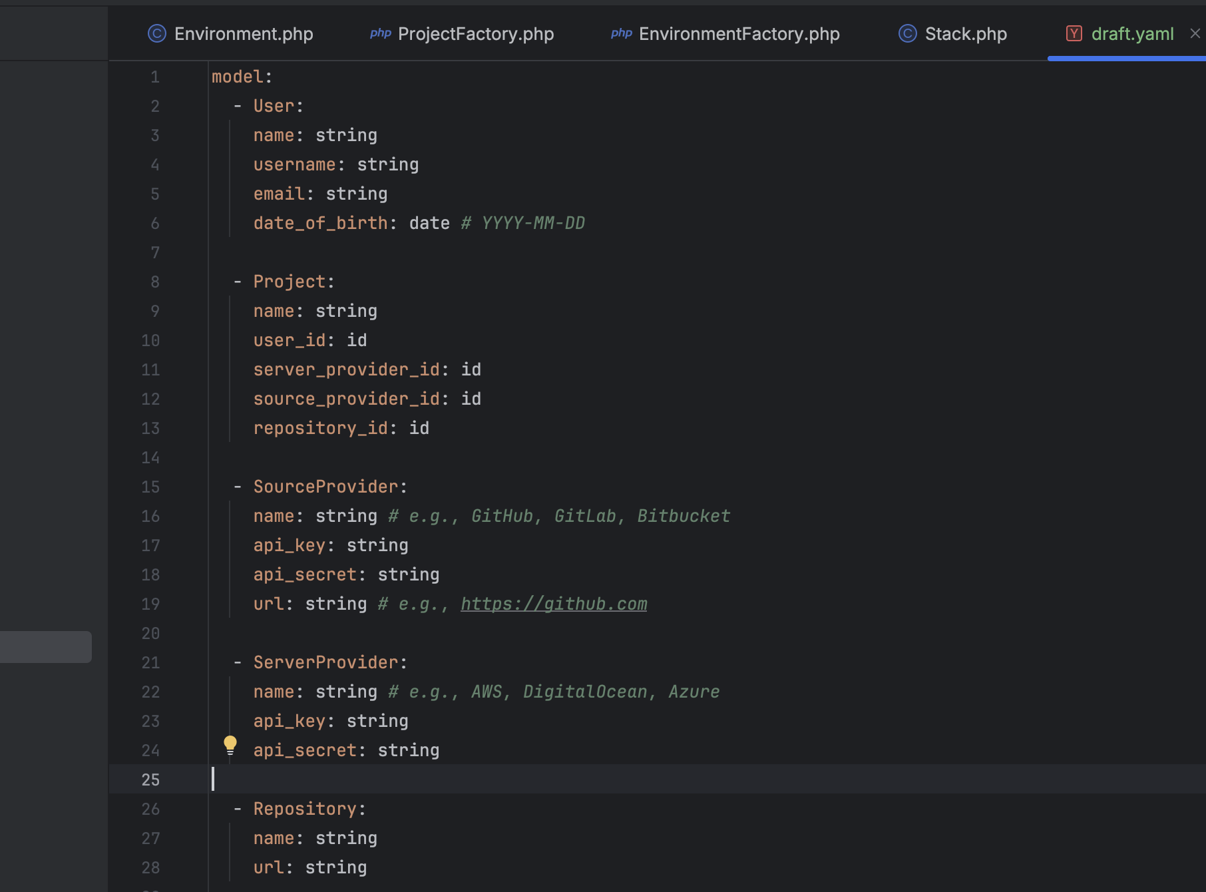Open the lightbulb quick-fix icon on line 24

pos(230,745)
